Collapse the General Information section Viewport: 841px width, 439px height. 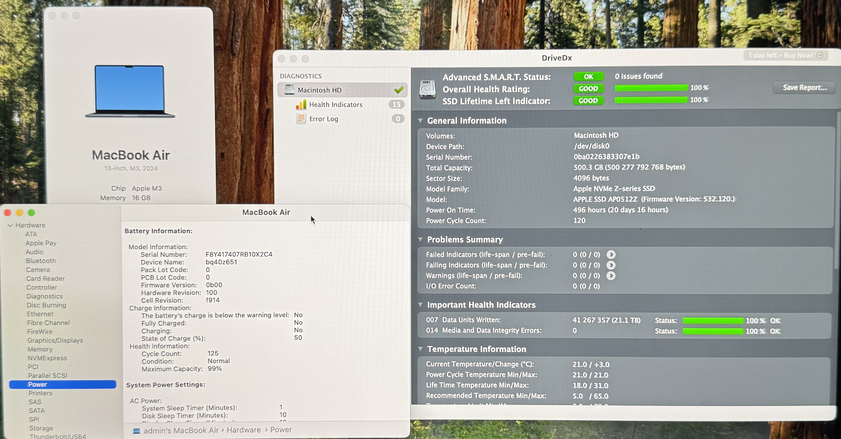[x=420, y=121]
